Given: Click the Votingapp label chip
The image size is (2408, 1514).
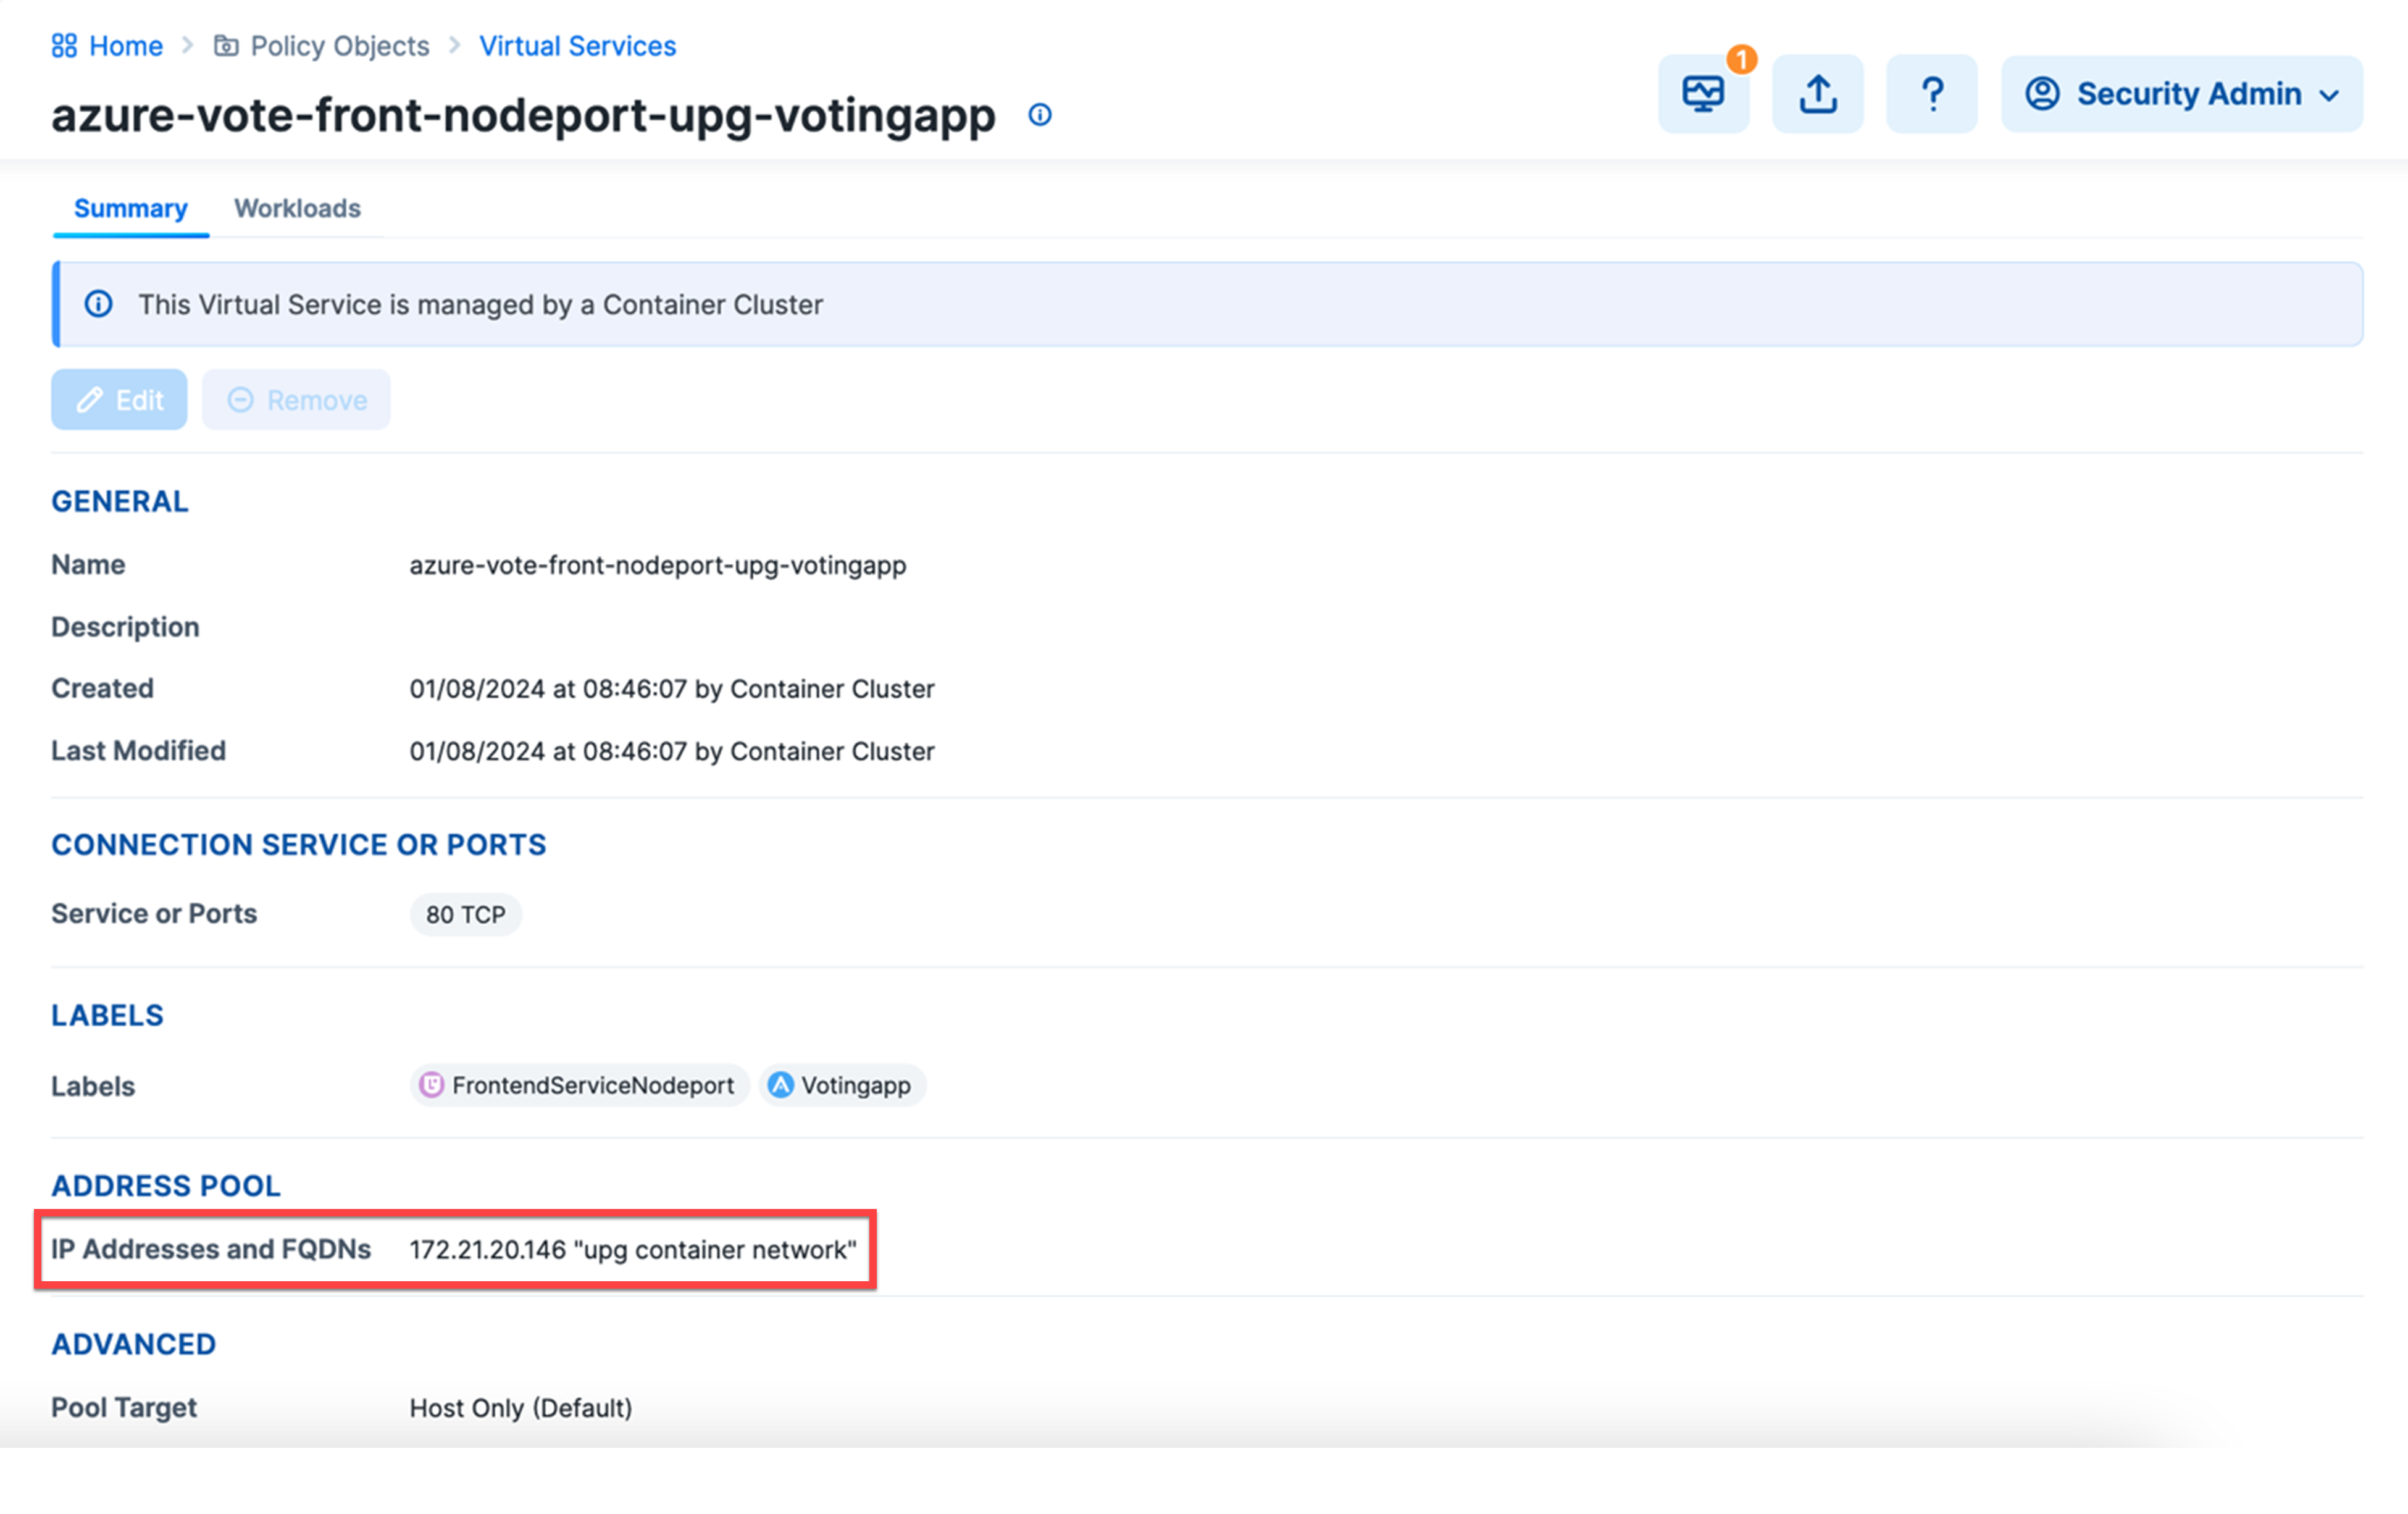Looking at the screenshot, I should pos(842,1085).
